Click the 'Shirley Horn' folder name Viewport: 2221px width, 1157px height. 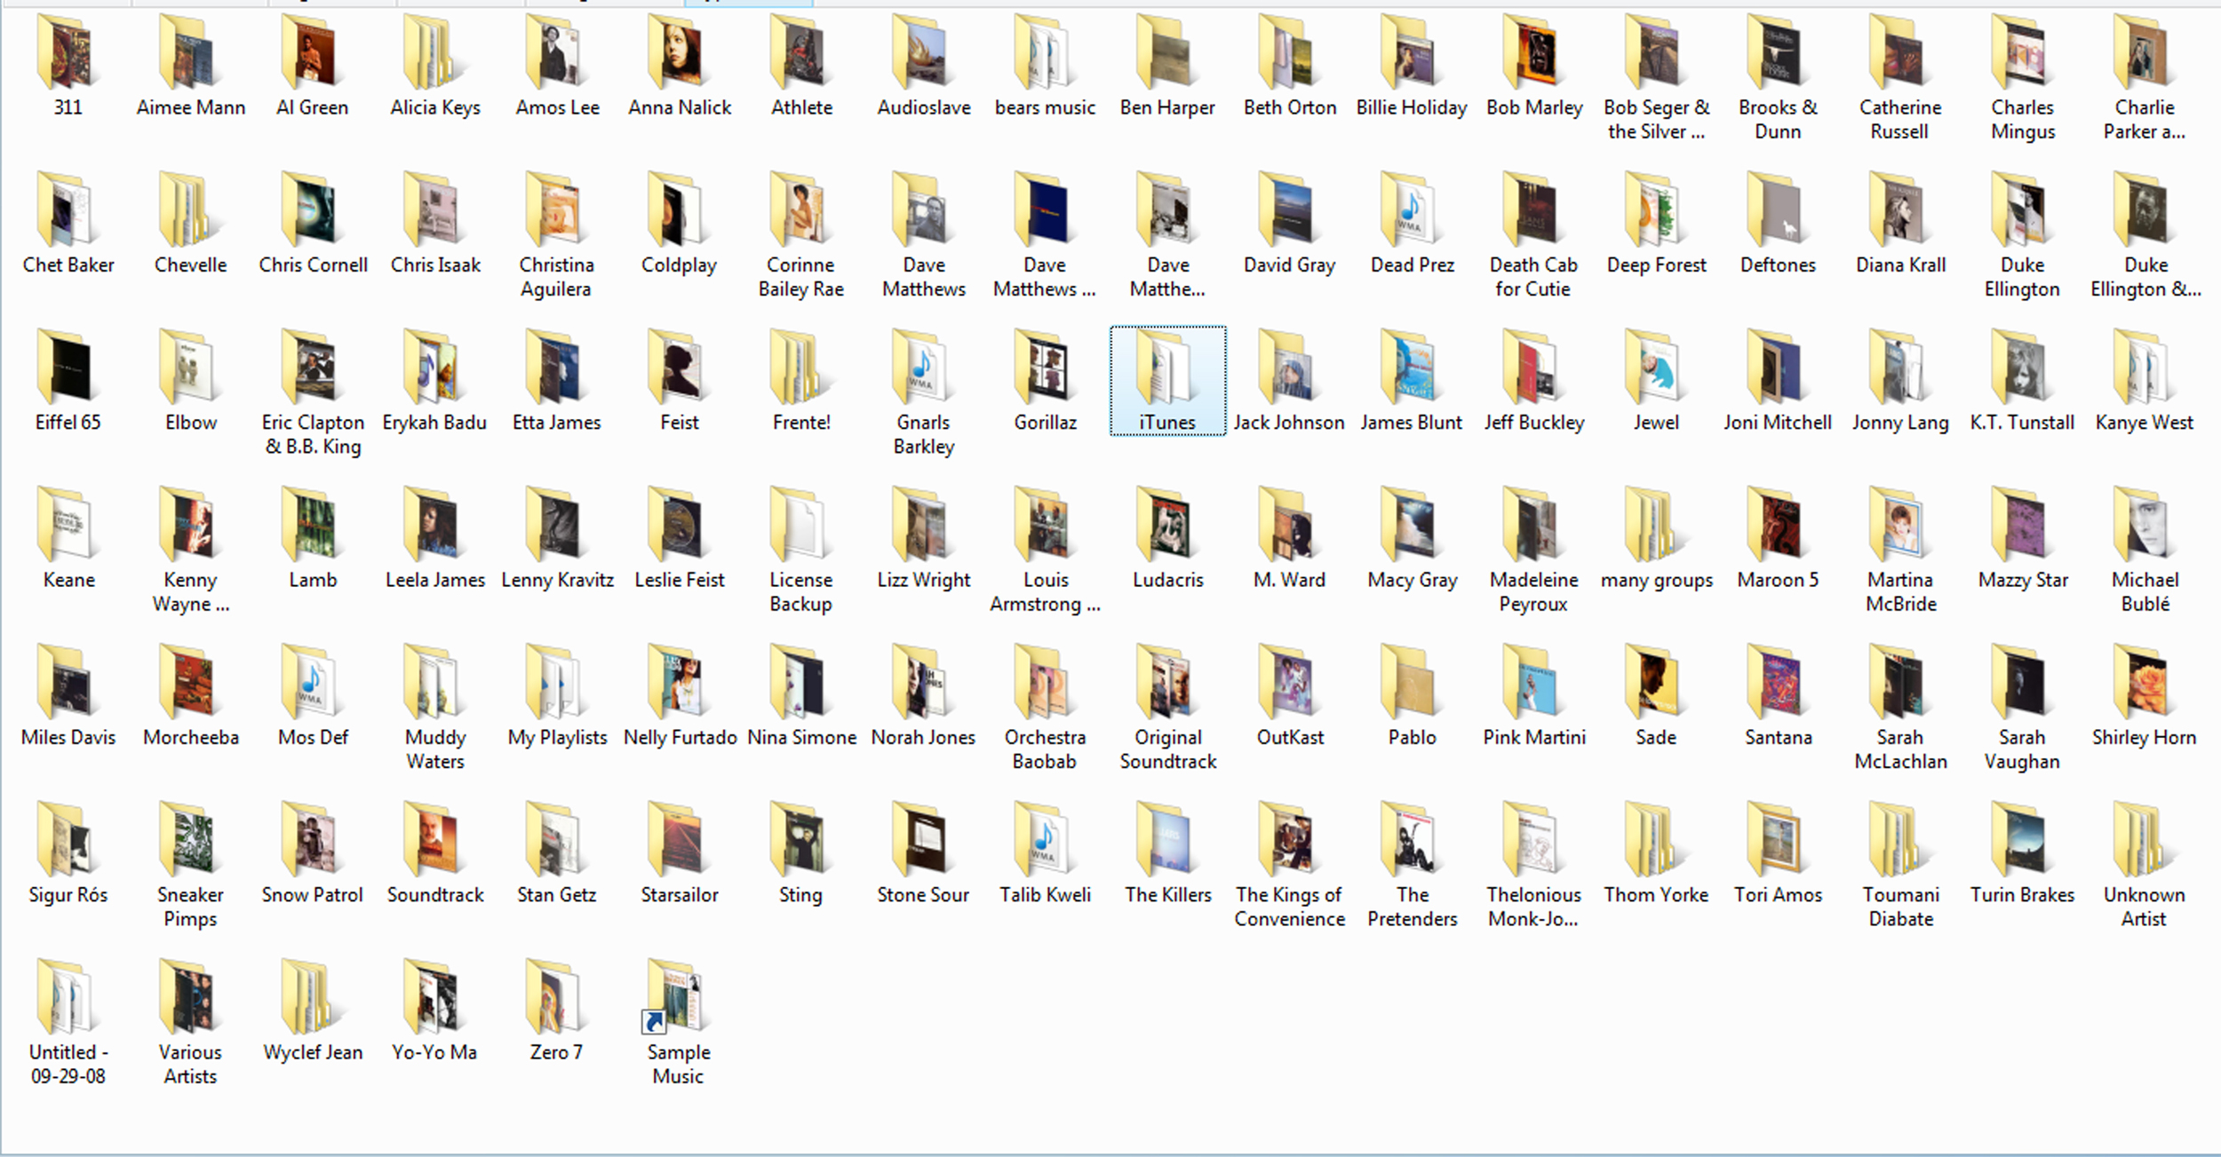click(x=2144, y=738)
